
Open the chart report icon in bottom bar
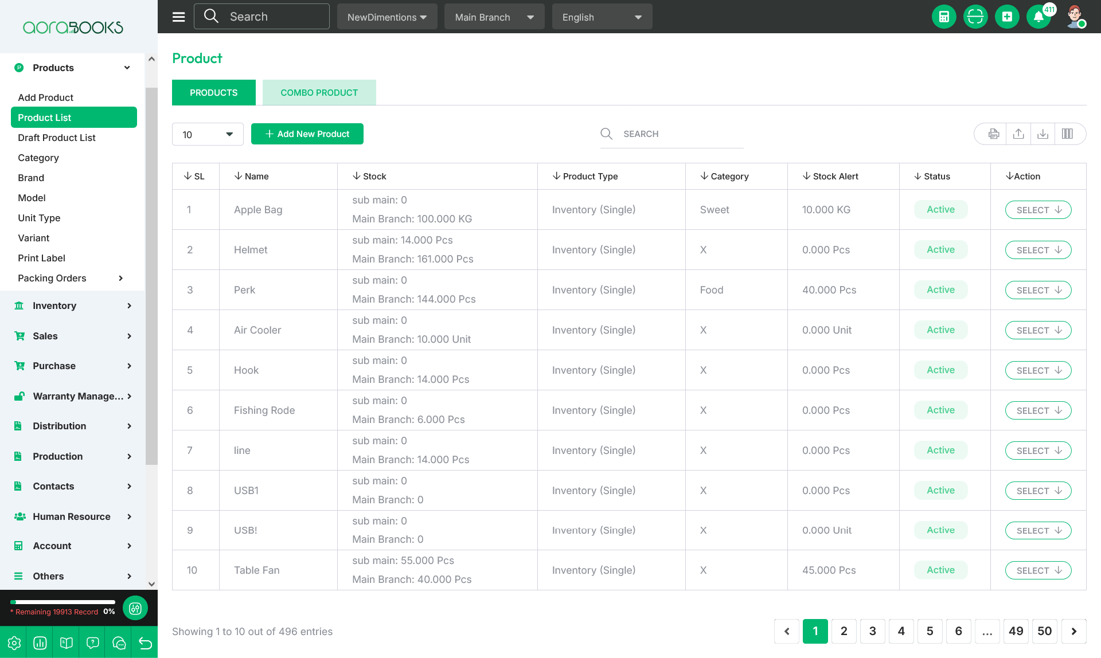click(x=40, y=643)
